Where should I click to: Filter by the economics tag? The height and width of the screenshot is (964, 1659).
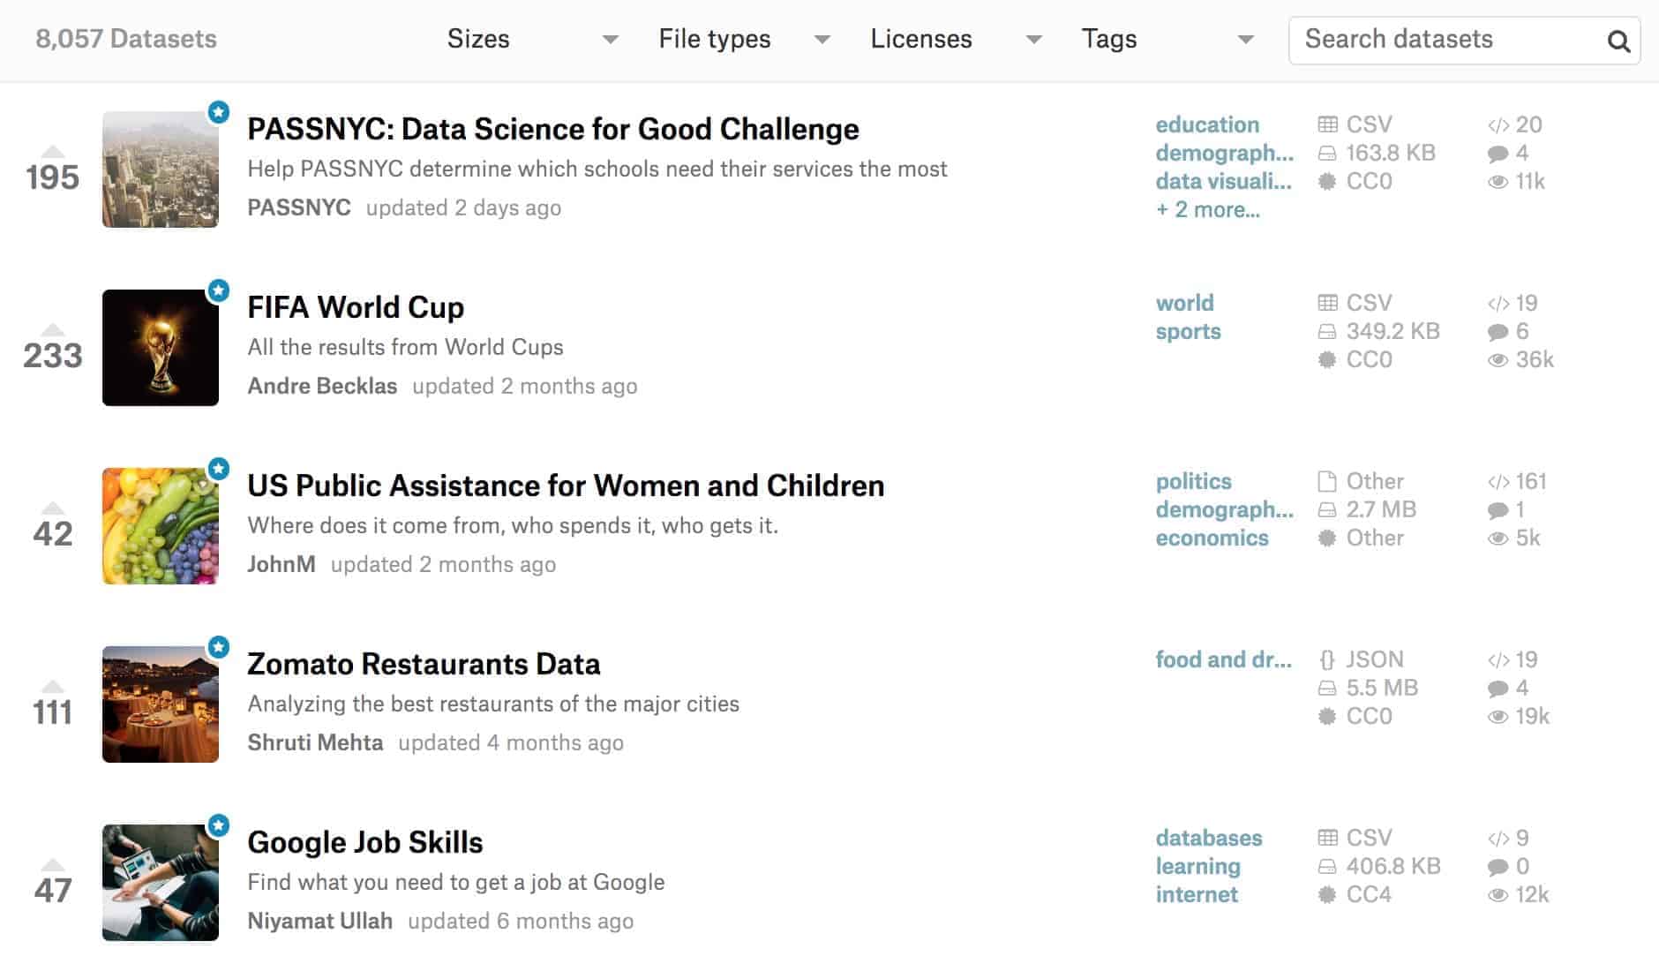tap(1212, 538)
